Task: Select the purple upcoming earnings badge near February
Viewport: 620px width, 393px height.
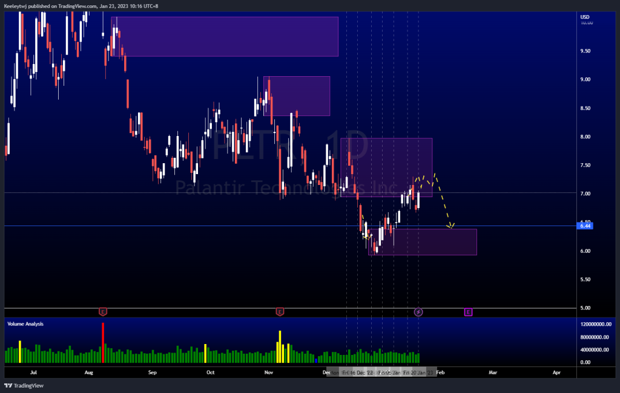Action: 467,312
